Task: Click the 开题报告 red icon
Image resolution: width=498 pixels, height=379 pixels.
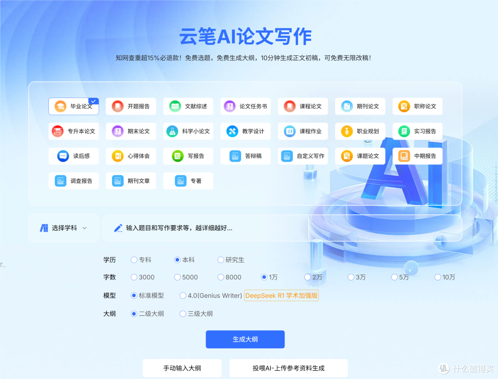Action: pos(118,106)
